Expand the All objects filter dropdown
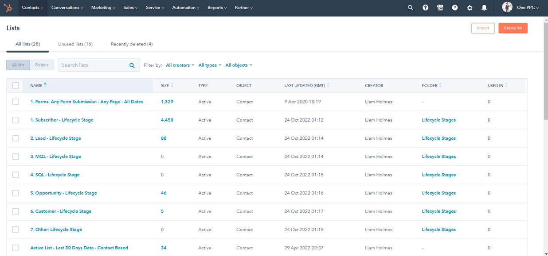Image resolution: width=548 pixels, height=256 pixels. pos(239,65)
